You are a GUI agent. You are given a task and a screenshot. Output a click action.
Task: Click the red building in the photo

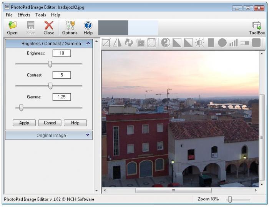(137, 146)
